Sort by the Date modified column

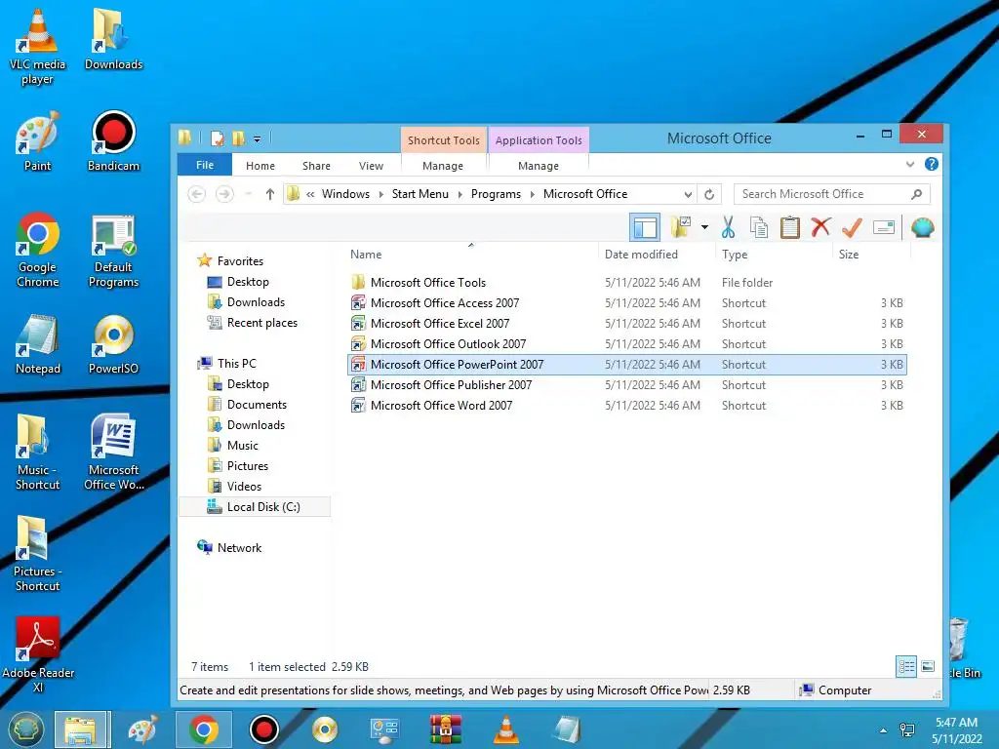click(641, 255)
